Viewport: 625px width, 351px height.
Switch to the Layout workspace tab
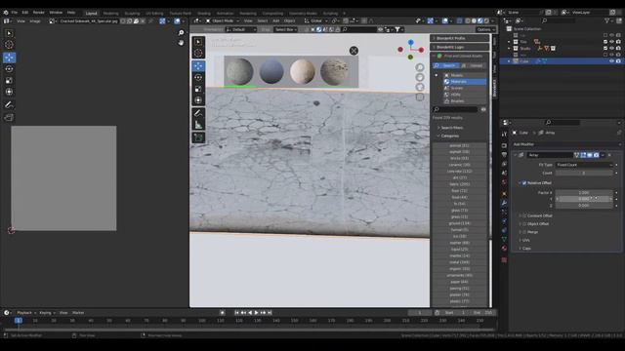point(91,13)
